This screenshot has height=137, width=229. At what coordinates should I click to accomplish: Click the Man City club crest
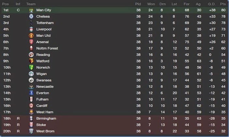click(31, 10)
